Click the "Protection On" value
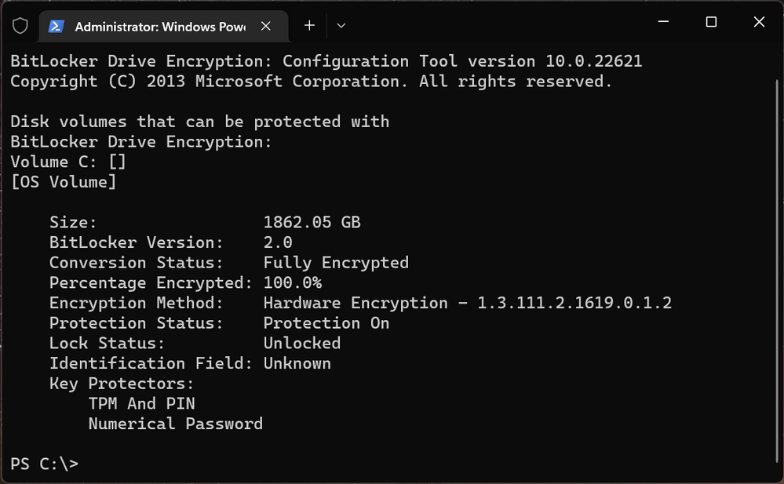This screenshot has width=784, height=484. [326, 323]
